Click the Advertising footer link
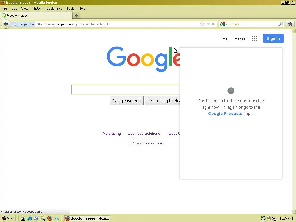296x222 pixels. pos(112,133)
